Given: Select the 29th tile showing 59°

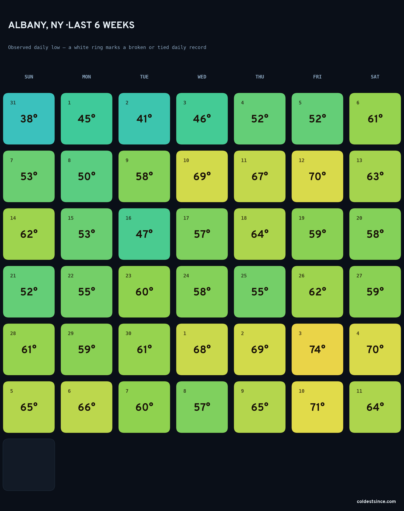Looking at the screenshot, I should click(86, 349).
